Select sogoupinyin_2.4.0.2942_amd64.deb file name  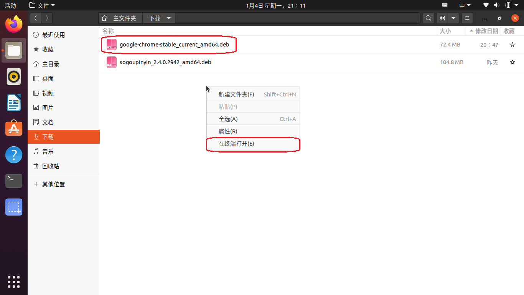pyautogui.click(x=165, y=62)
